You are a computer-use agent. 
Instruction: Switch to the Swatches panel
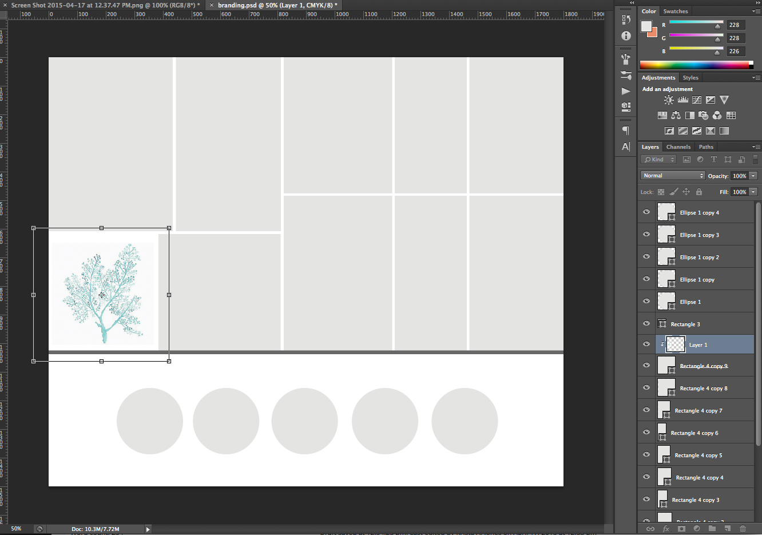(676, 11)
